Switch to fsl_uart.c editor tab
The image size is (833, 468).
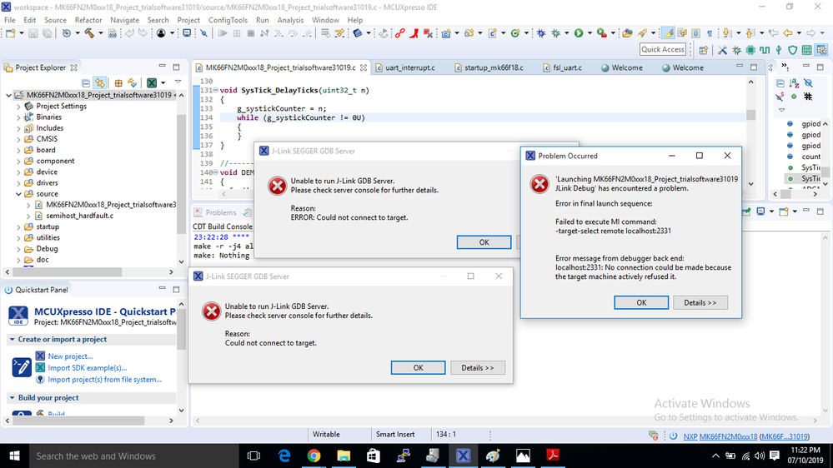tap(563, 68)
